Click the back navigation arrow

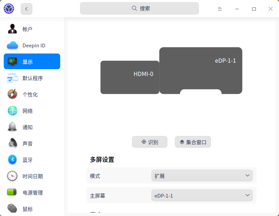(x=26, y=9)
